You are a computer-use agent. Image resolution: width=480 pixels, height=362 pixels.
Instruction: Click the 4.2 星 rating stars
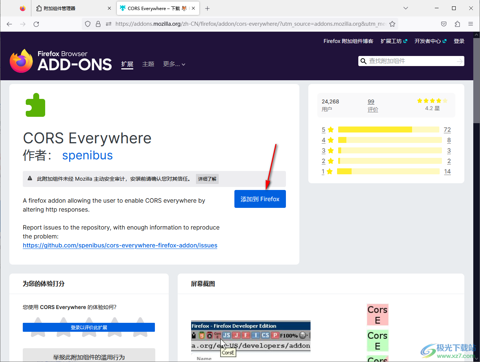[432, 101]
